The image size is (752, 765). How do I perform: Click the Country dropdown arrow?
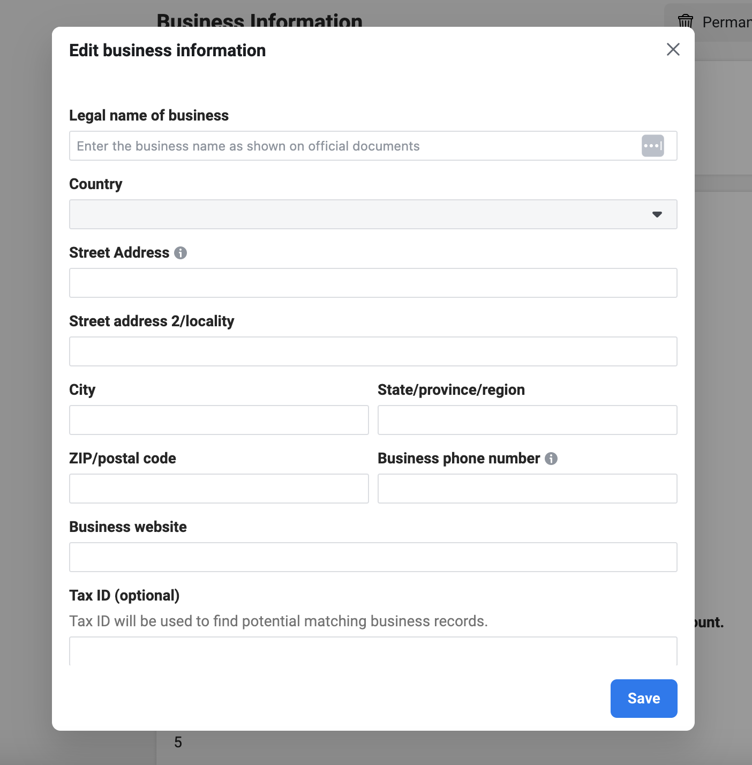click(657, 214)
